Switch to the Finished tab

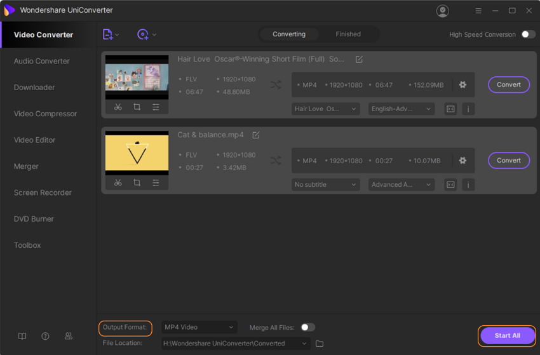click(348, 34)
